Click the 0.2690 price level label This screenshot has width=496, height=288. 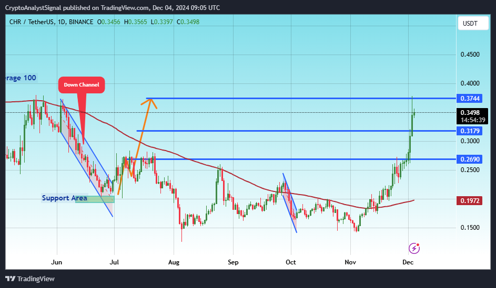pos(469,159)
